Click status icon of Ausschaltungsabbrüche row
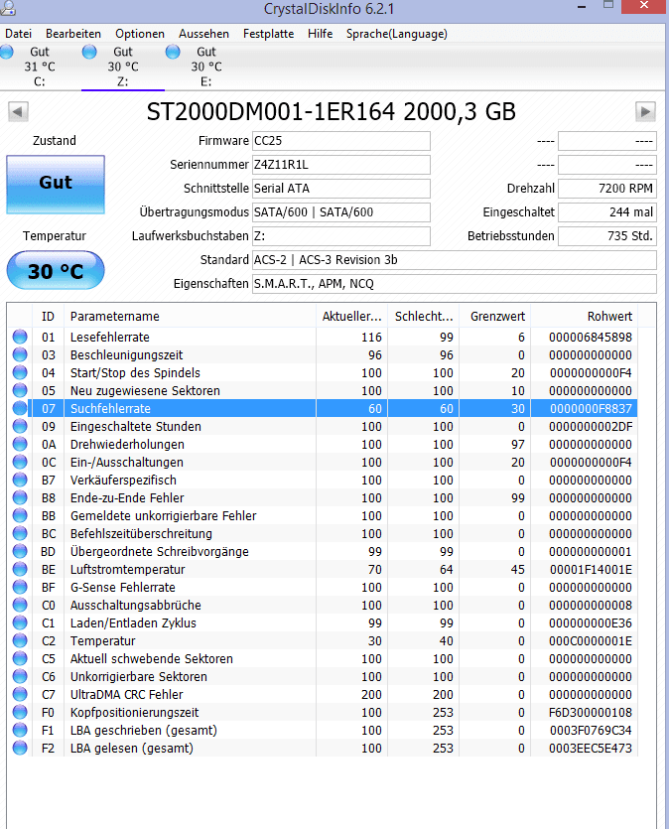This screenshot has width=669, height=829. (x=20, y=605)
